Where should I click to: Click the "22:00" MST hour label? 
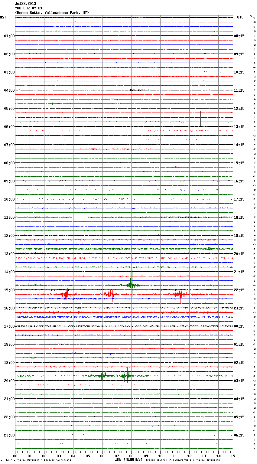click(x=9, y=417)
